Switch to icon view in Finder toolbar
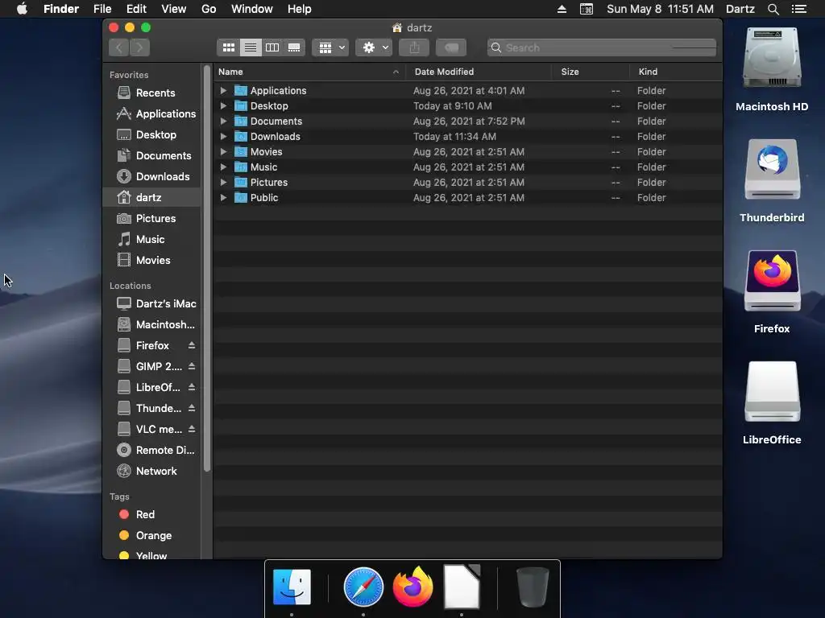Image resolution: width=825 pixels, height=618 pixels. click(228, 47)
